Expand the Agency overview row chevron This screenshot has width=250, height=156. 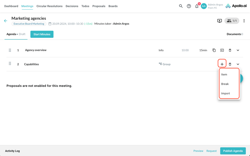point(238,50)
